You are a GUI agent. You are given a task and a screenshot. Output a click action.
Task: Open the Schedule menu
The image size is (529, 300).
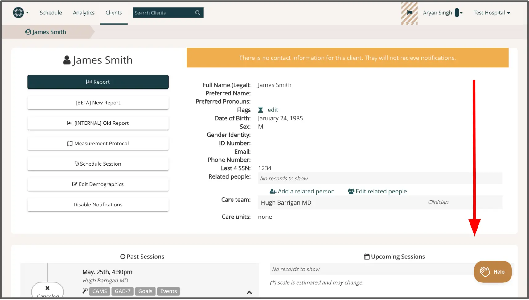point(51,13)
